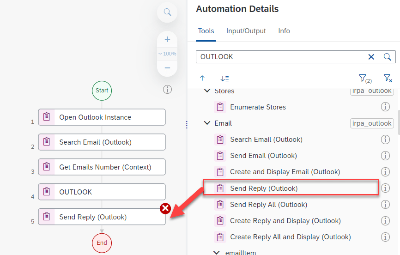Viewport: 400px width, 255px height.
Task: Switch to the Input/Output tab
Action: point(246,31)
